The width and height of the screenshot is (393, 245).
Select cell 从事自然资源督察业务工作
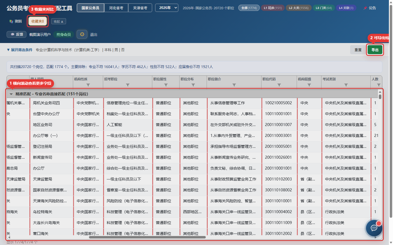coord(234,190)
